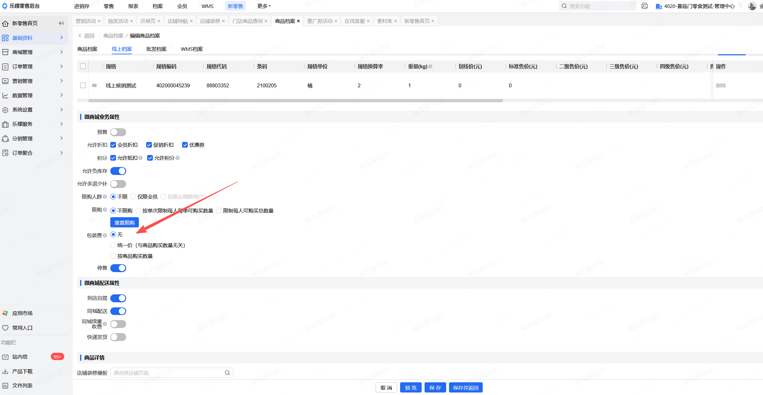Enable the 预售 toggle switch
Image resolution: width=763 pixels, height=395 pixels.
point(118,132)
